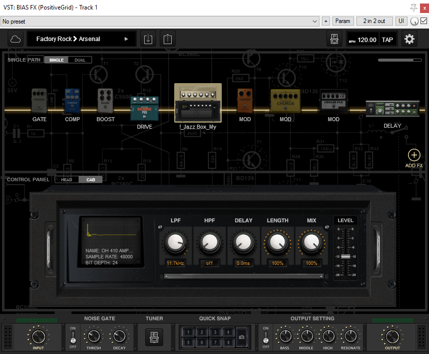
Task: Select Quick Snap slot 5
Action: (188, 342)
